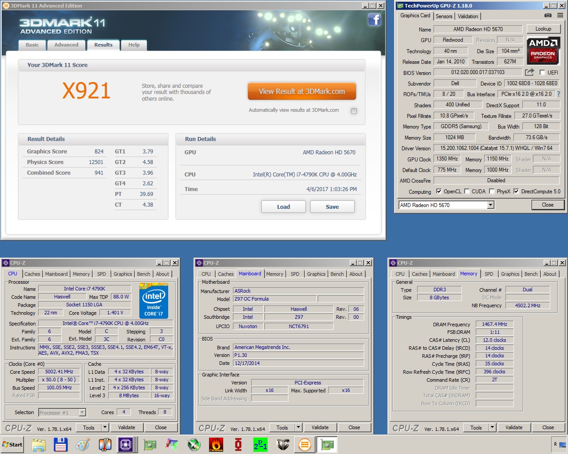Enable automatically view results at 3DMark.com
The width and height of the screenshot is (568, 454).
coord(354,111)
